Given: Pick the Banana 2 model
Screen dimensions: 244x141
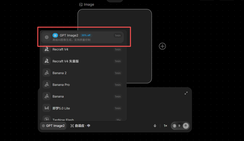Looking at the screenshot, I should pos(82,73).
